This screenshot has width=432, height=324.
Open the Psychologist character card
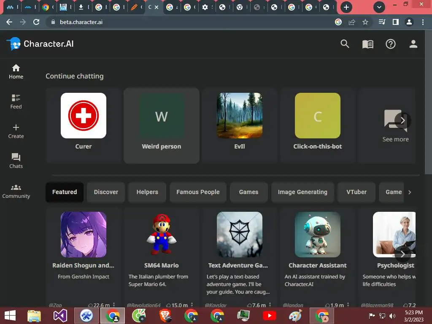point(387,258)
